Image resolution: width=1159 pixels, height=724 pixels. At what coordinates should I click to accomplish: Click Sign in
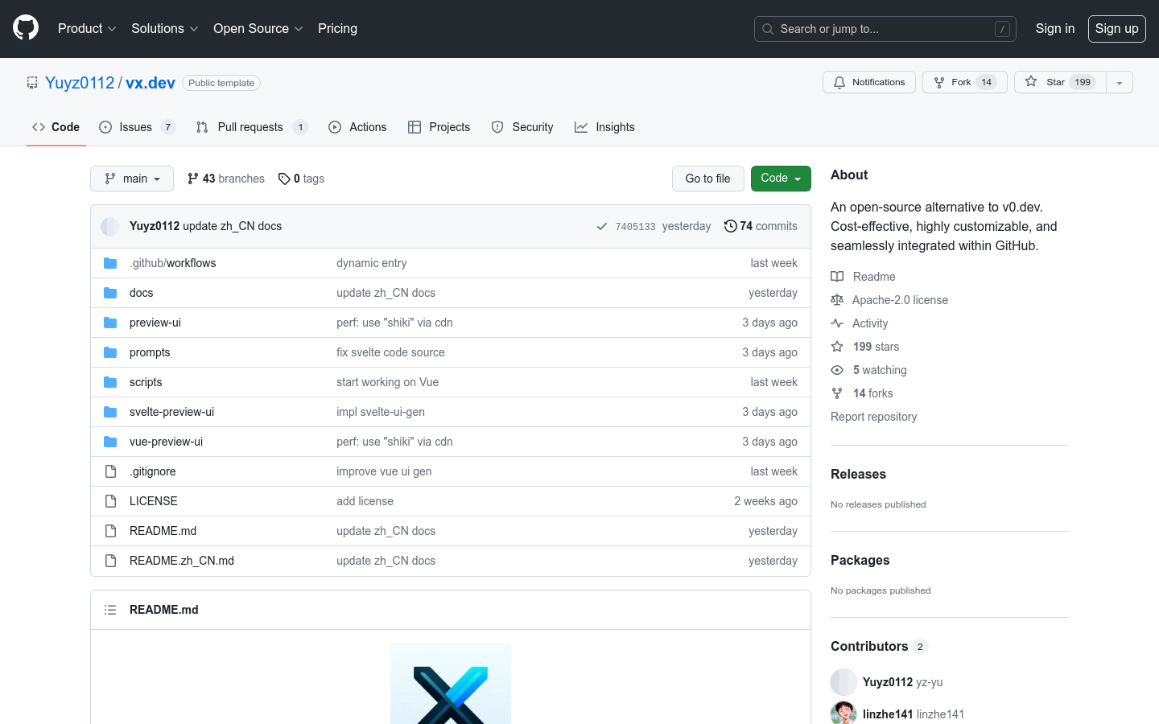[x=1055, y=28]
